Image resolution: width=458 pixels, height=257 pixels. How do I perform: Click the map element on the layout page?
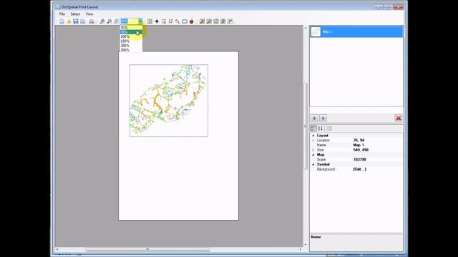pyautogui.click(x=169, y=101)
